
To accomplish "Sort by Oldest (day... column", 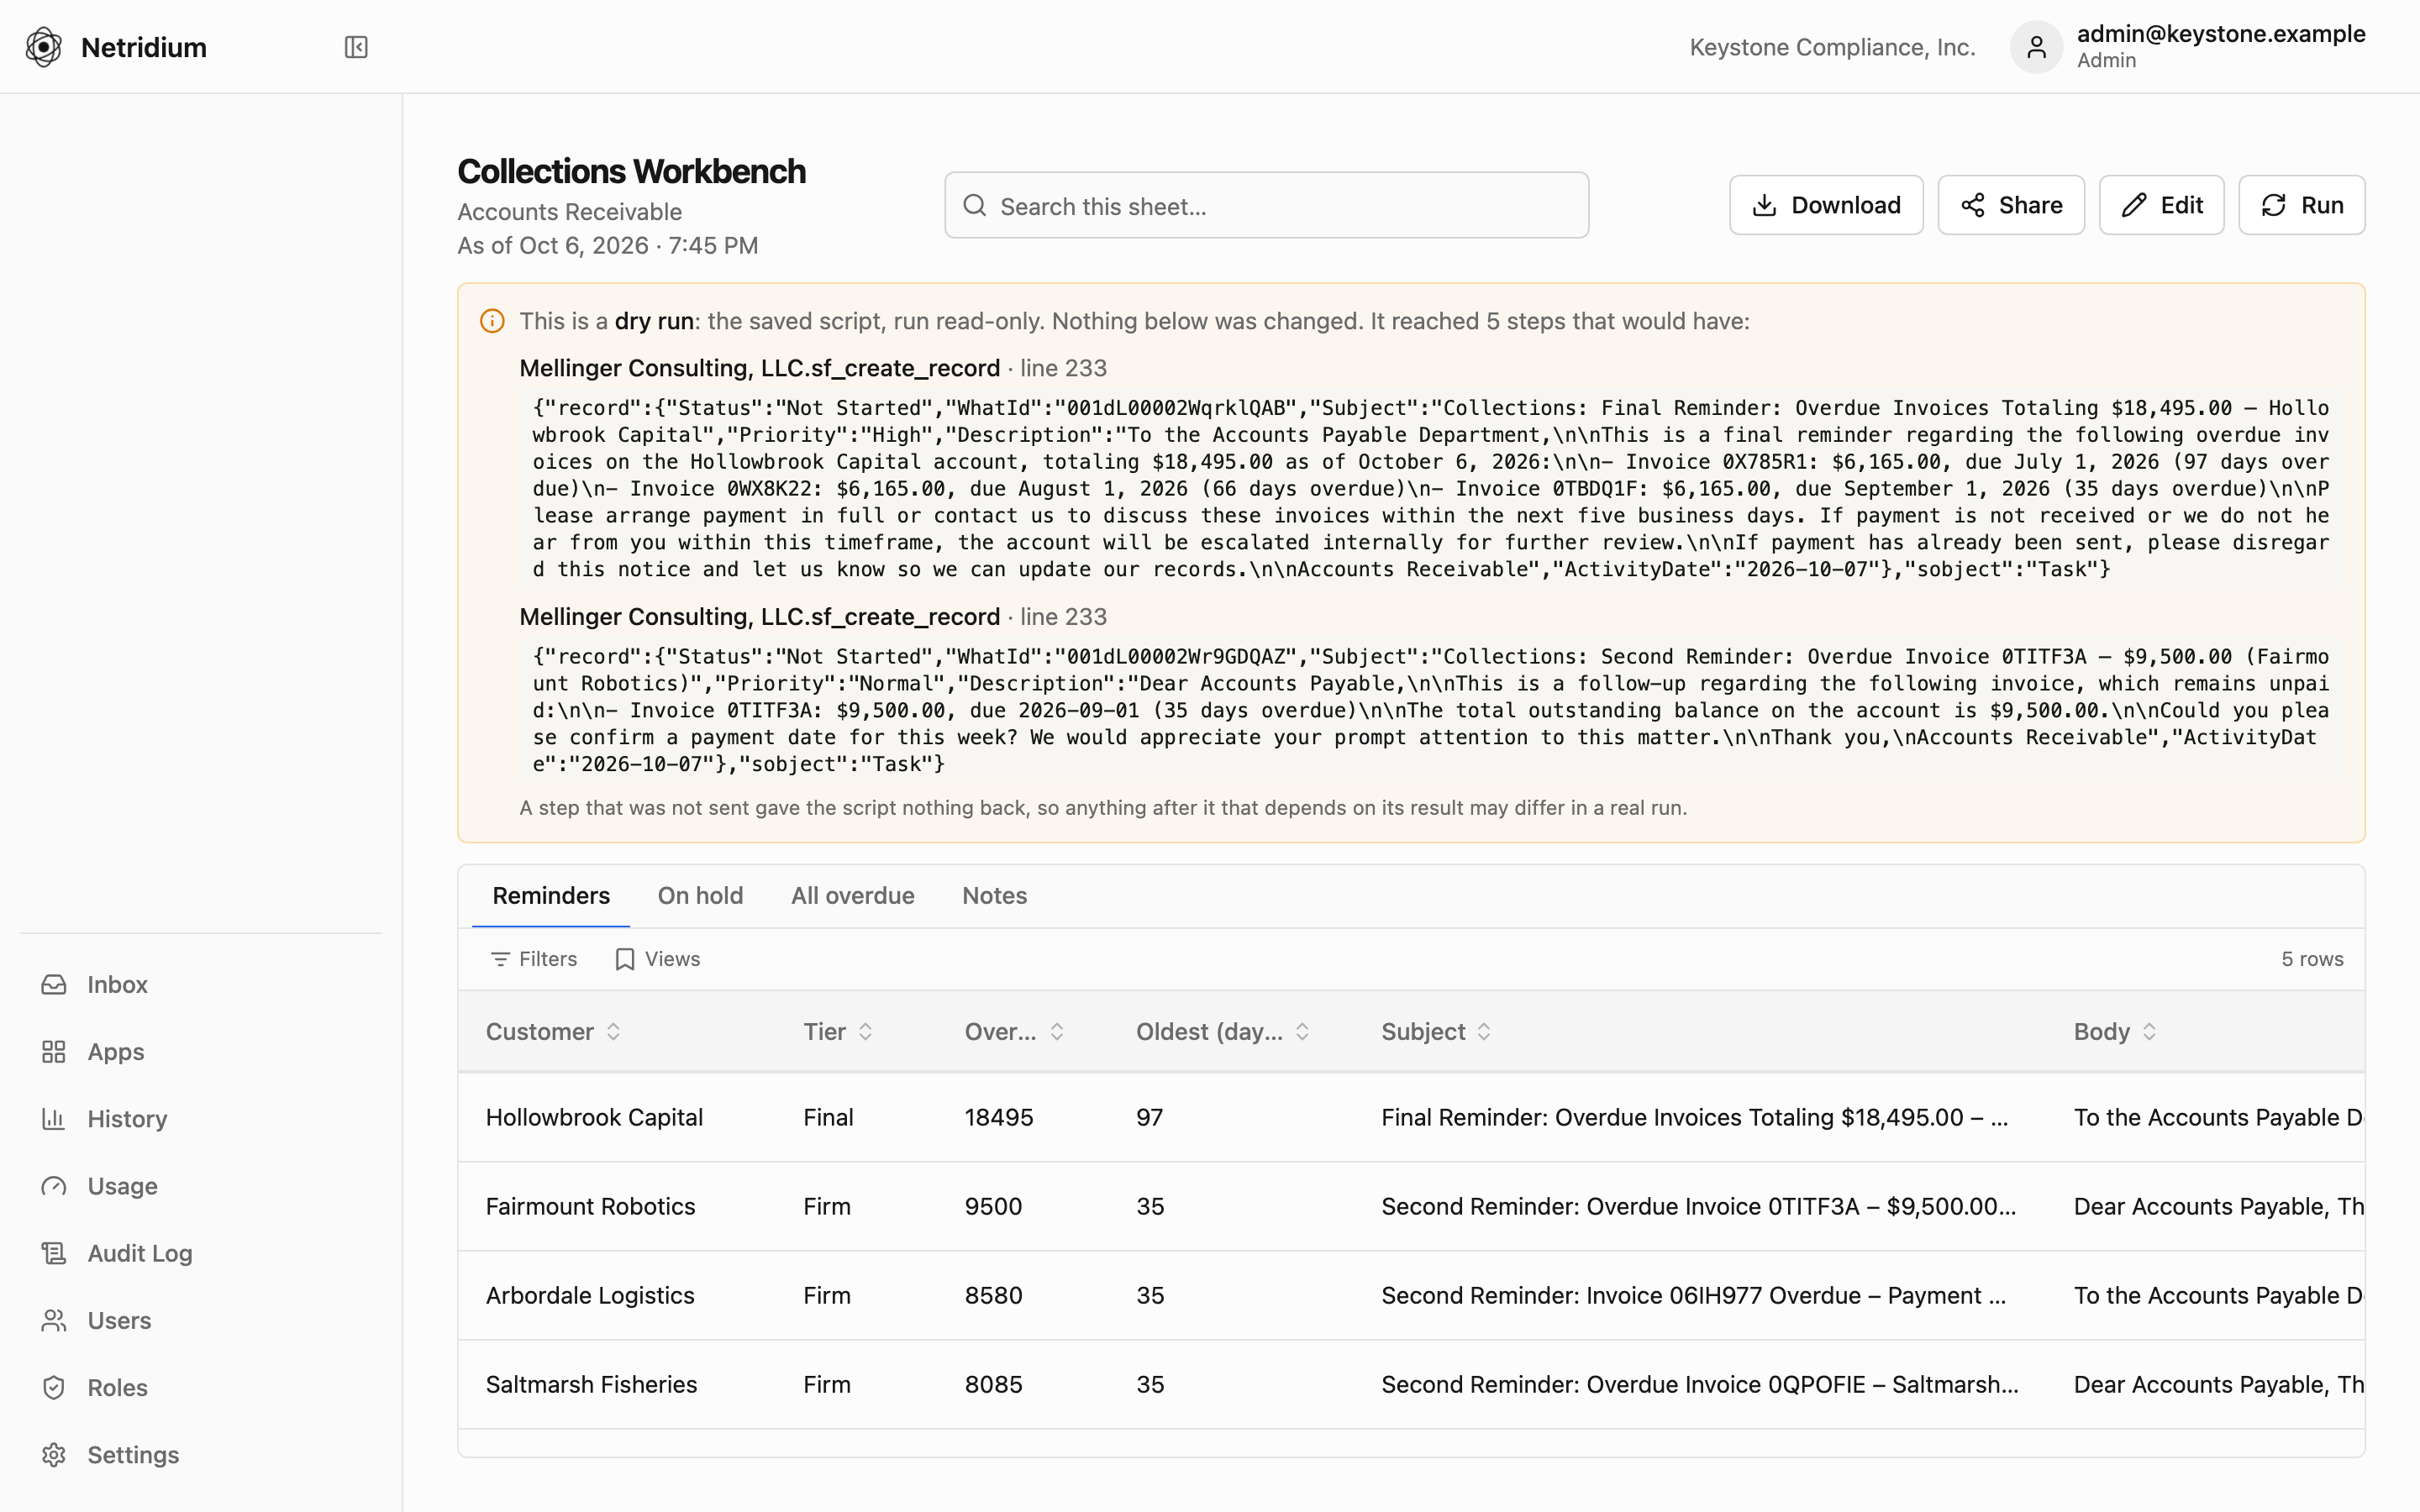I will click(x=1302, y=1032).
